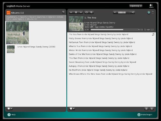Click the volume down speaker icon

coord(115,12)
